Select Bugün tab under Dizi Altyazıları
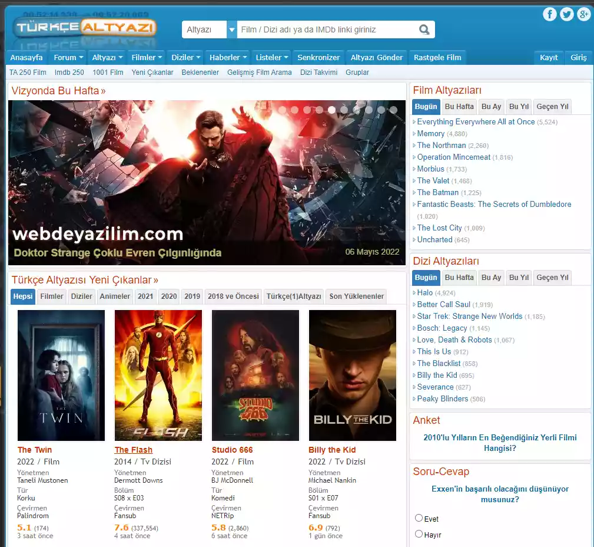 click(x=426, y=278)
